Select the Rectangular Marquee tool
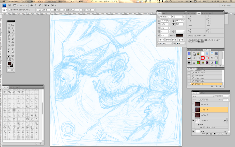This screenshot has width=235, height=147. [x=9, y=25]
